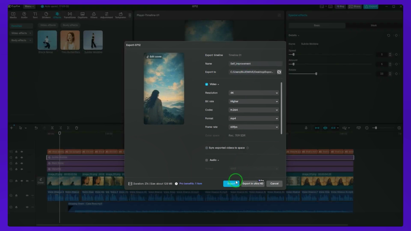Screen dimensions: 411x231
Task: Open the Codec dropdown showing H.264
Action: point(254,110)
